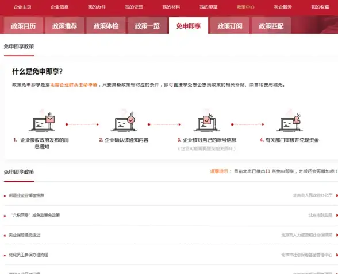Open 我的办件 in the navigation bar
Viewport: 338px width, 274px height.
pos(97,7)
